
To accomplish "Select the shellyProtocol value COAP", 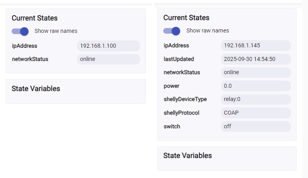I will (x=255, y=113).
